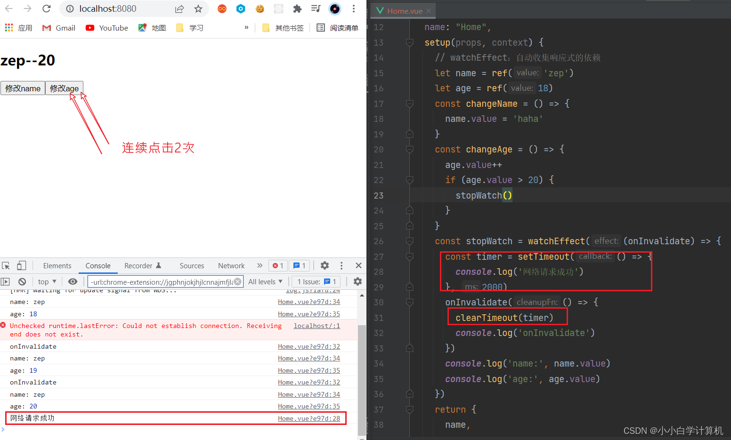The width and height of the screenshot is (731, 440).
Task: Close the Home.vue editor tab
Action: (429, 11)
